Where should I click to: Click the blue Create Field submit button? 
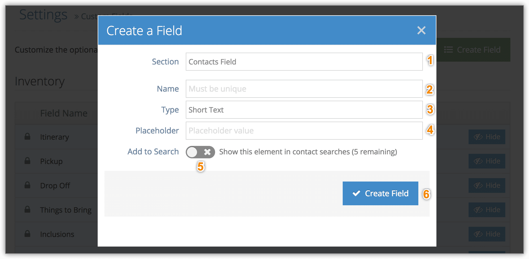click(380, 193)
